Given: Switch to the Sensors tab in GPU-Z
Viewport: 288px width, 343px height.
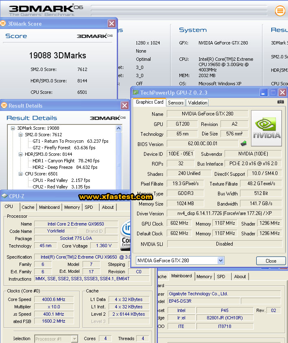Looking at the screenshot, I should click(176, 103).
